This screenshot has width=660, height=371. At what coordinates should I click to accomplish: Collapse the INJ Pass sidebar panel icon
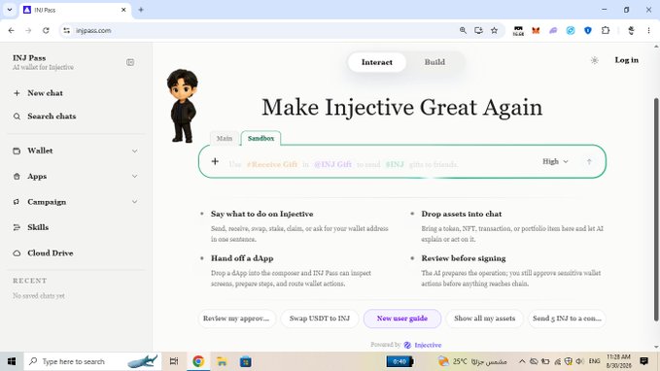coord(130,62)
